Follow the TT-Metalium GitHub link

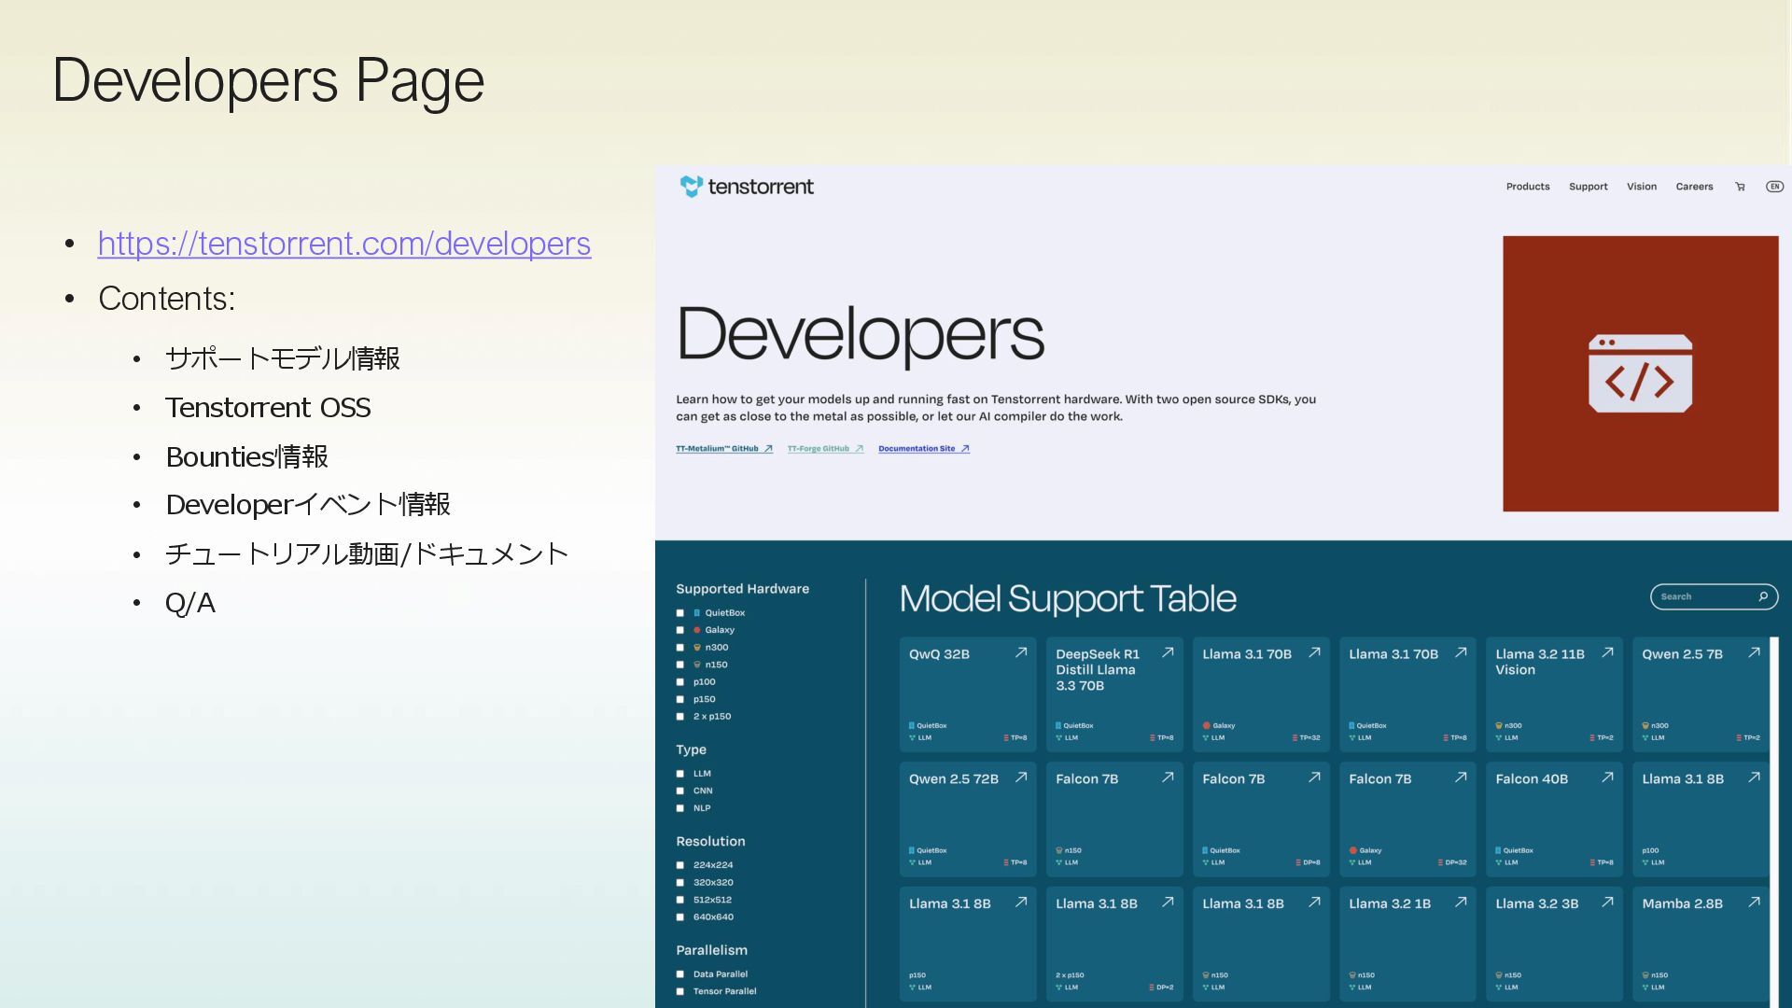(723, 449)
